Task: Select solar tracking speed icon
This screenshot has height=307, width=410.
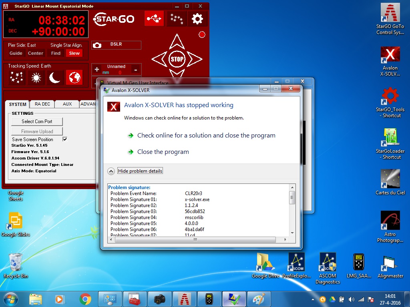Action: (x=36, y=77)
